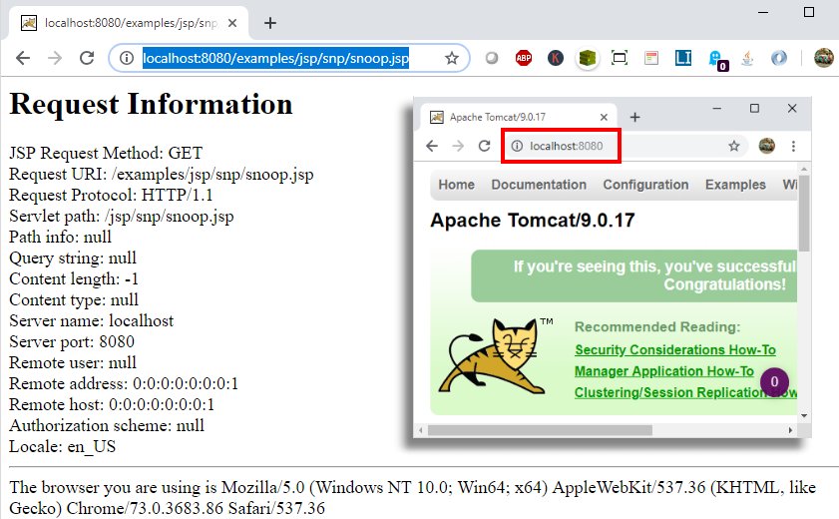Open the Security Considerations How-To link
Viewport: 839px width, 519px height.
click(x=674, y=350)
